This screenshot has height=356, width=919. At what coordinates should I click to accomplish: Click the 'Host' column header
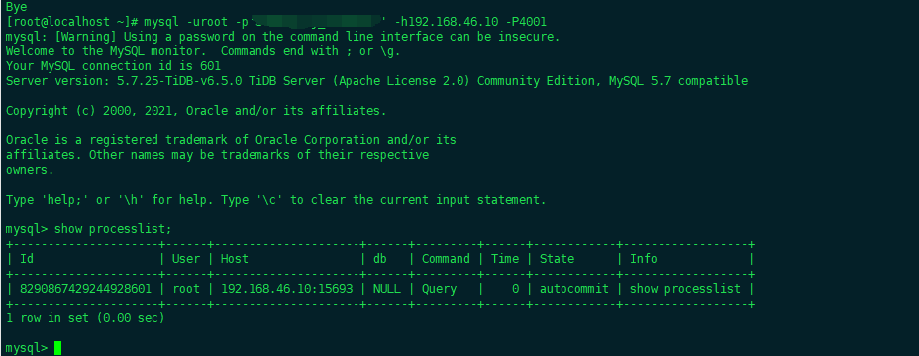[235, 259]
